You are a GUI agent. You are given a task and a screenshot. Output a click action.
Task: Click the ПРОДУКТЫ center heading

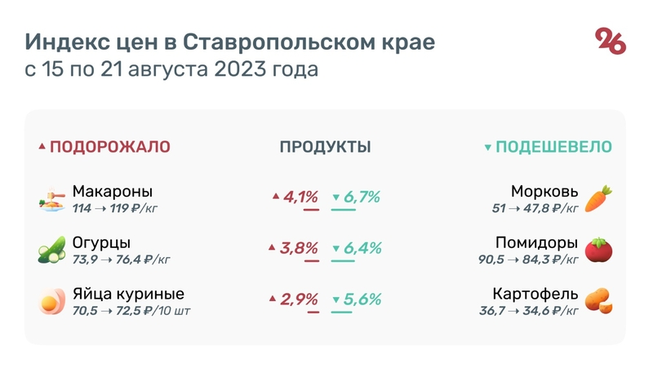325,147
